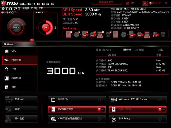Click the WHQL icon on Windows 10 support
Image resolution: width=171 pixels, height=128 pixels.
[x=114, y=99]
